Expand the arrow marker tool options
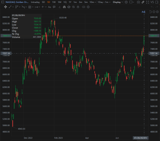The height and width of the screenshot is (141, 160). pyautogui.click(x=46, y=7)
